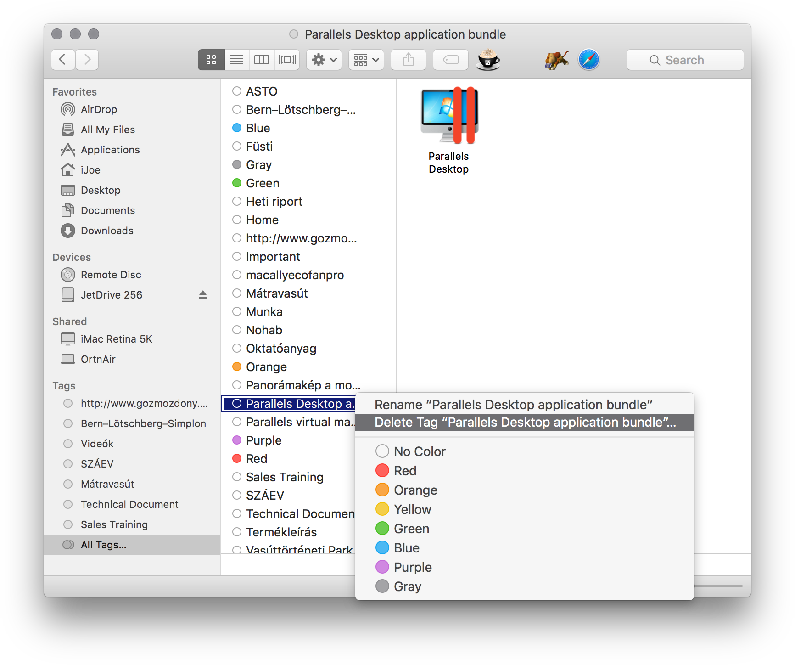The height and width of the screenshot is (665, 795).
Task: Open the Action gear menu
Action: pos(324,60)
